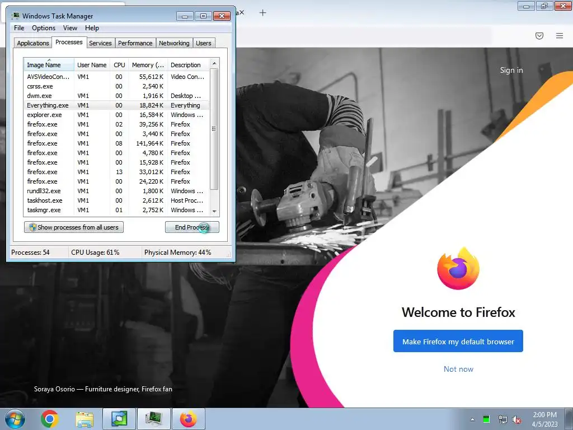
Task: Open the File menu in Task Manager
Action: 19,28
